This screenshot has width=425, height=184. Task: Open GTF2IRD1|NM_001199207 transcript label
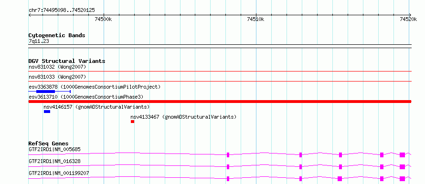tap(59, 173)
